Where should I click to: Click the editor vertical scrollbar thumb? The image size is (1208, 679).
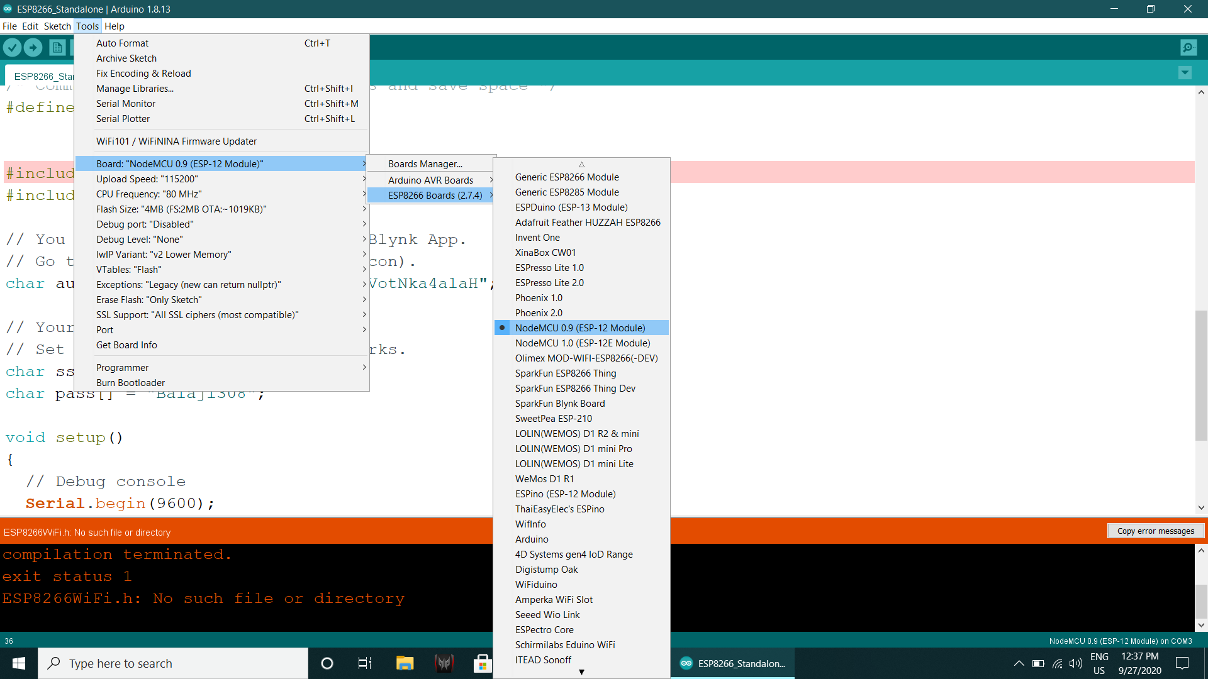[1201, 375]
